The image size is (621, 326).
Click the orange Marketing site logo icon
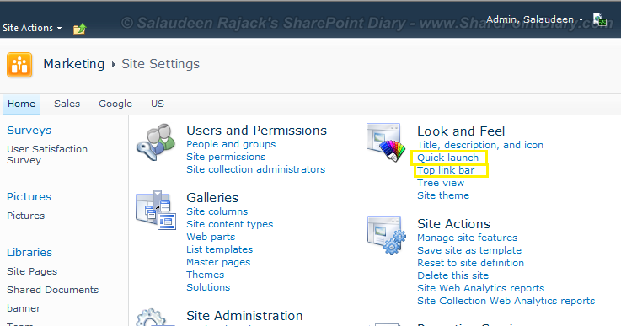click(x=19, y=65)
